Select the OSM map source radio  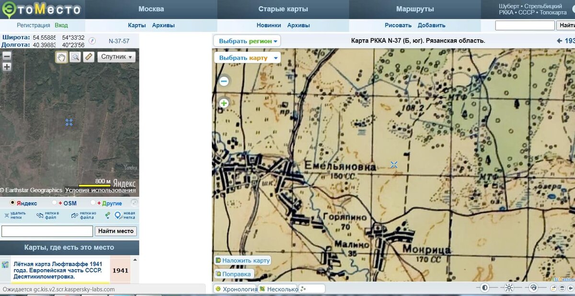pos(54,203)
